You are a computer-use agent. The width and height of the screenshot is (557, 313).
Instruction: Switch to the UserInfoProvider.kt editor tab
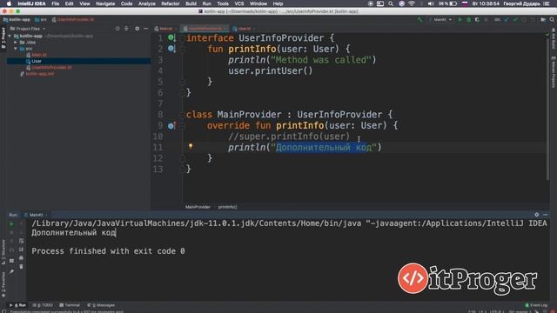[x=205, y=29]
